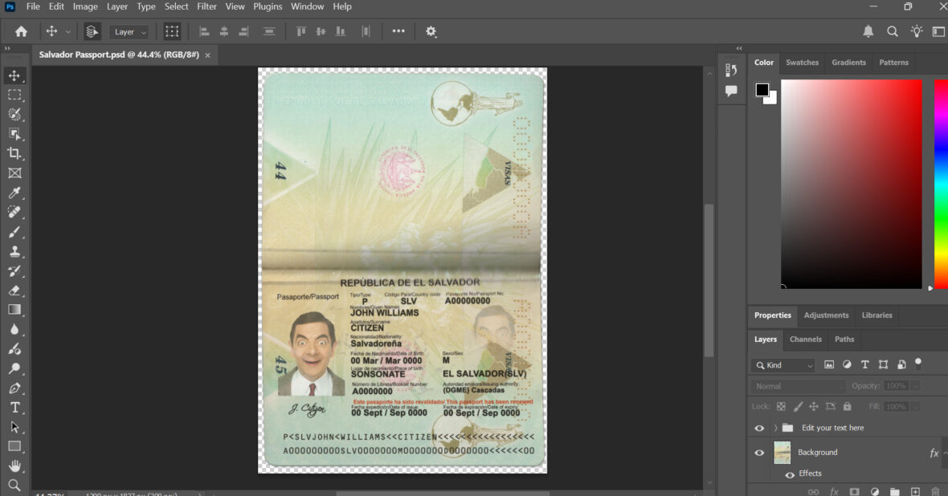Align right edges in options bar

click(243, 31)
